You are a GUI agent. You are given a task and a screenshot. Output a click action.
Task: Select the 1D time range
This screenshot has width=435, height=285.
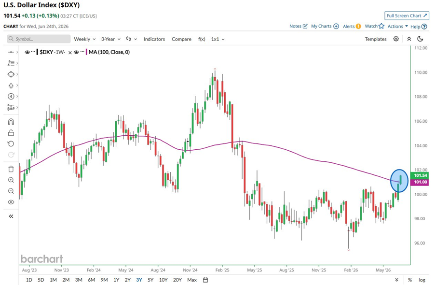tap(29, 280)
